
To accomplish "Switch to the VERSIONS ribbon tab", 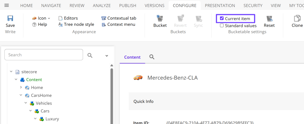I will [155, 6].
